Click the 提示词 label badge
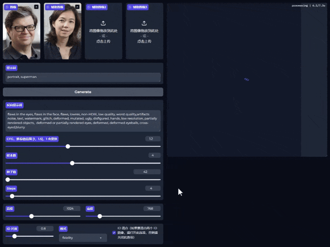 point(11,68)
